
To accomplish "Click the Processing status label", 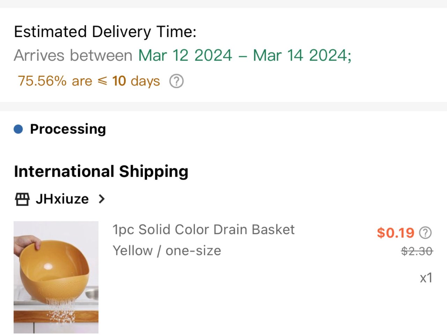I will 68,129.
